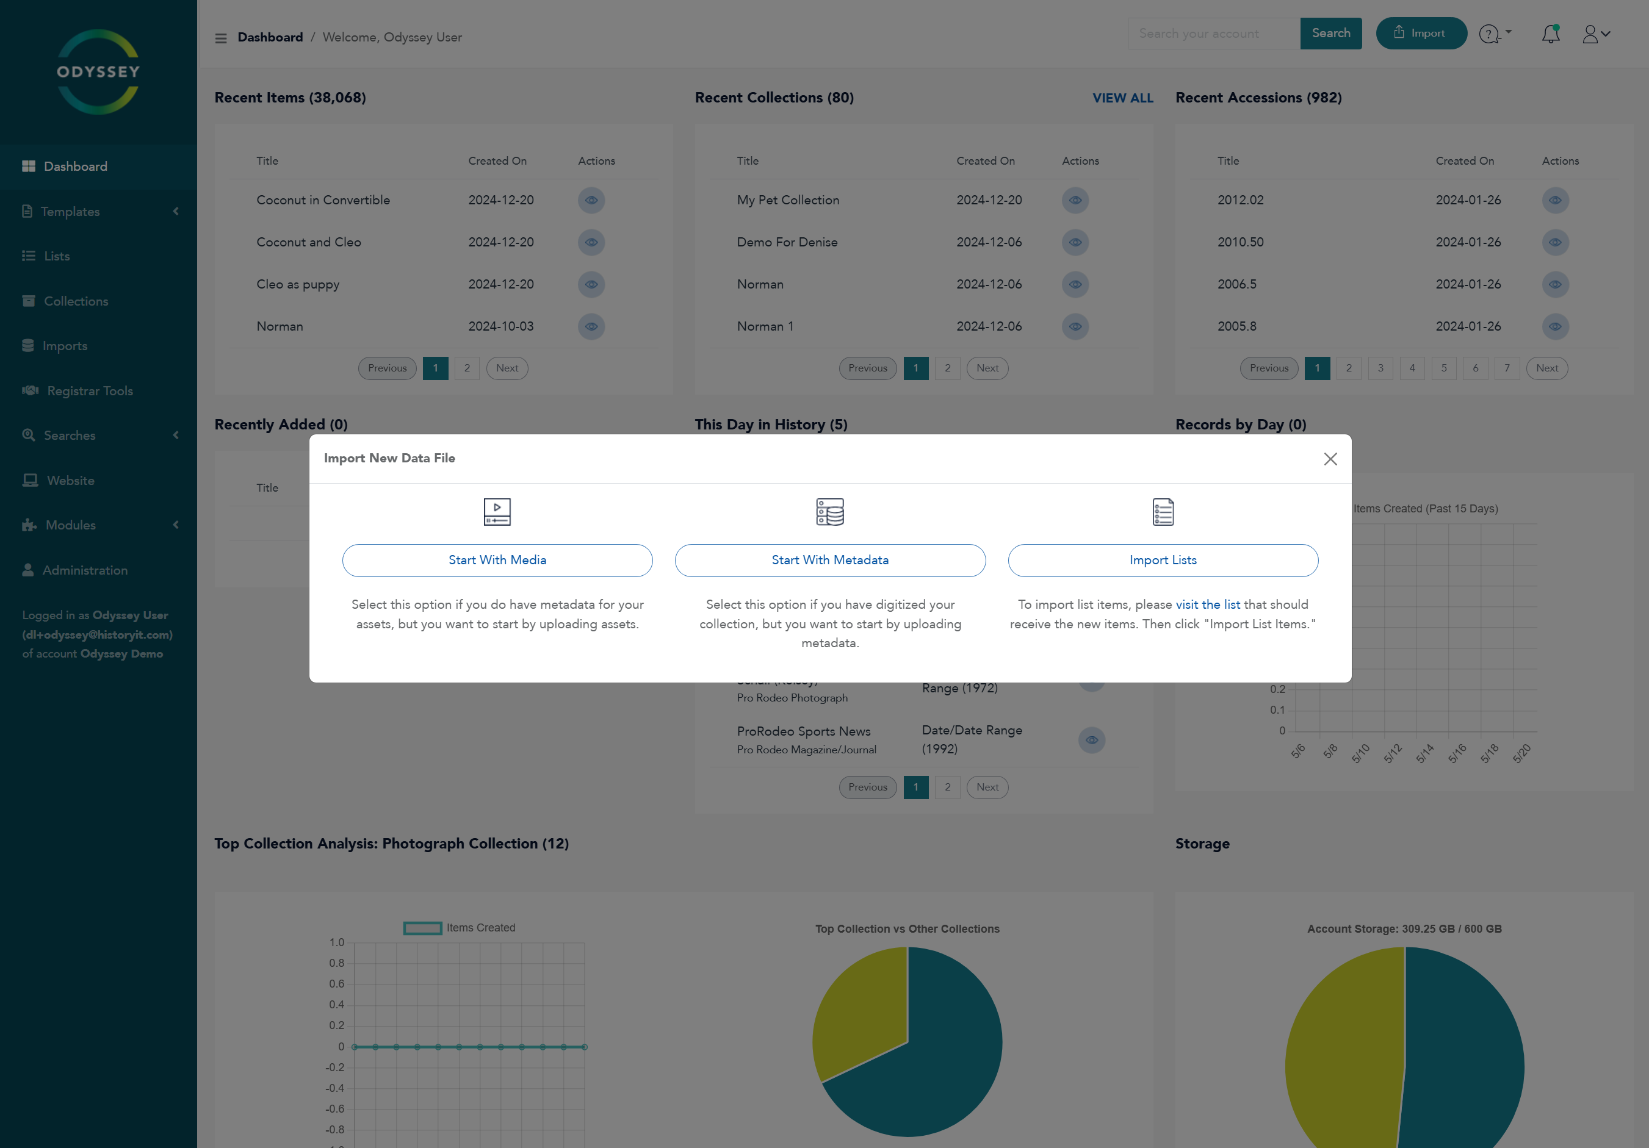This screenshot has height=1148, width=1649.
Task: Click the Import button with upload icon
Action: click(1420, 34)
